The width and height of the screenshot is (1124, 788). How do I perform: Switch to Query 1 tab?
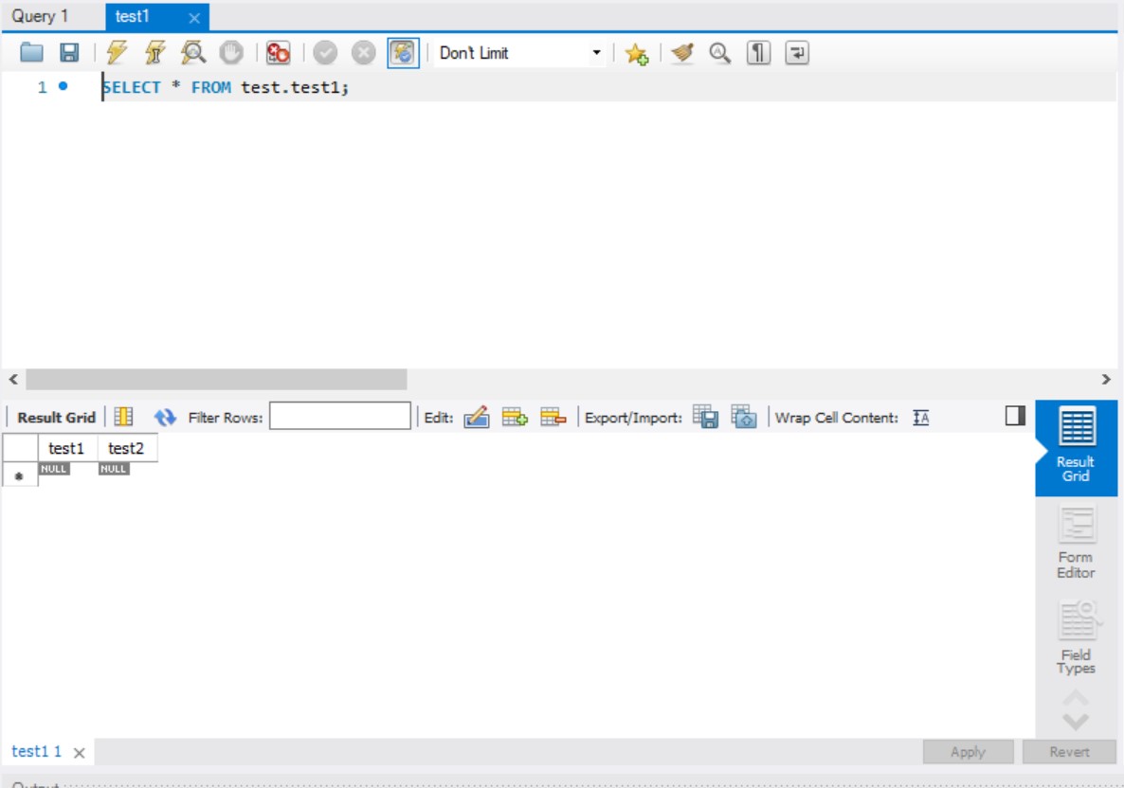[40, 16]
